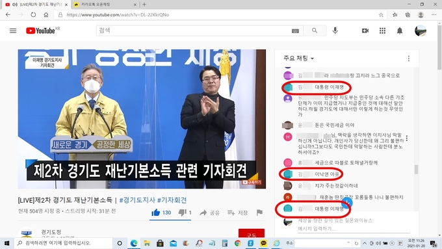Open the notifications bell
The width and height of the screenshot is (442, 249).
pos(400,31)
